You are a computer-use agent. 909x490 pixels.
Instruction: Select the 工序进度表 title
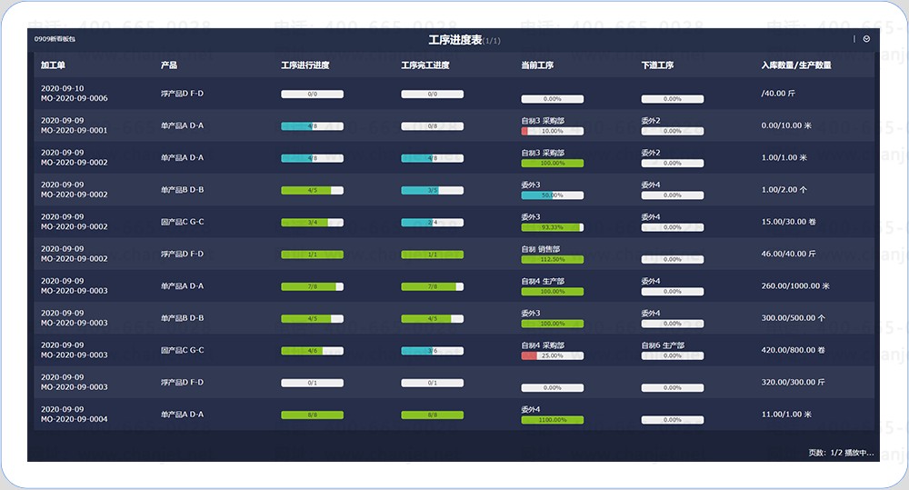coord(455,40)
